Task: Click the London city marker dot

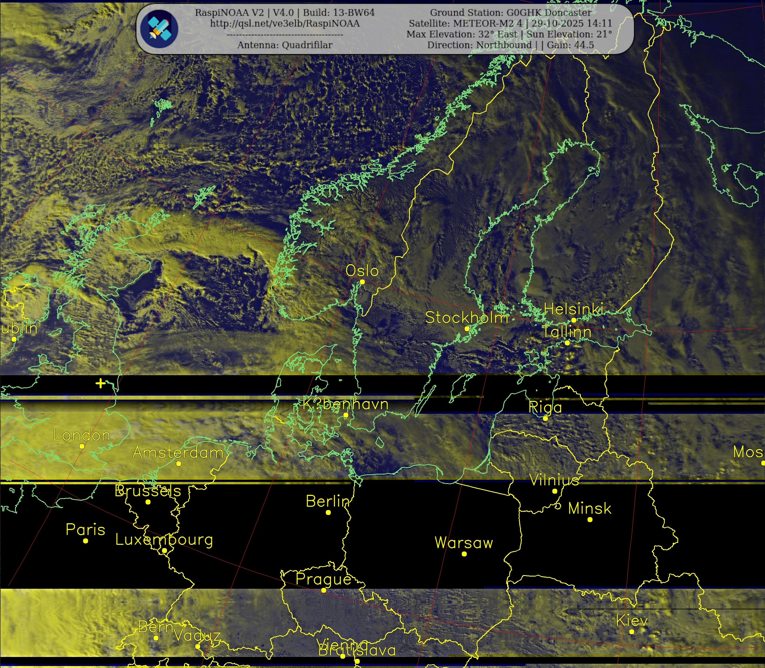Action: point(82,446)
